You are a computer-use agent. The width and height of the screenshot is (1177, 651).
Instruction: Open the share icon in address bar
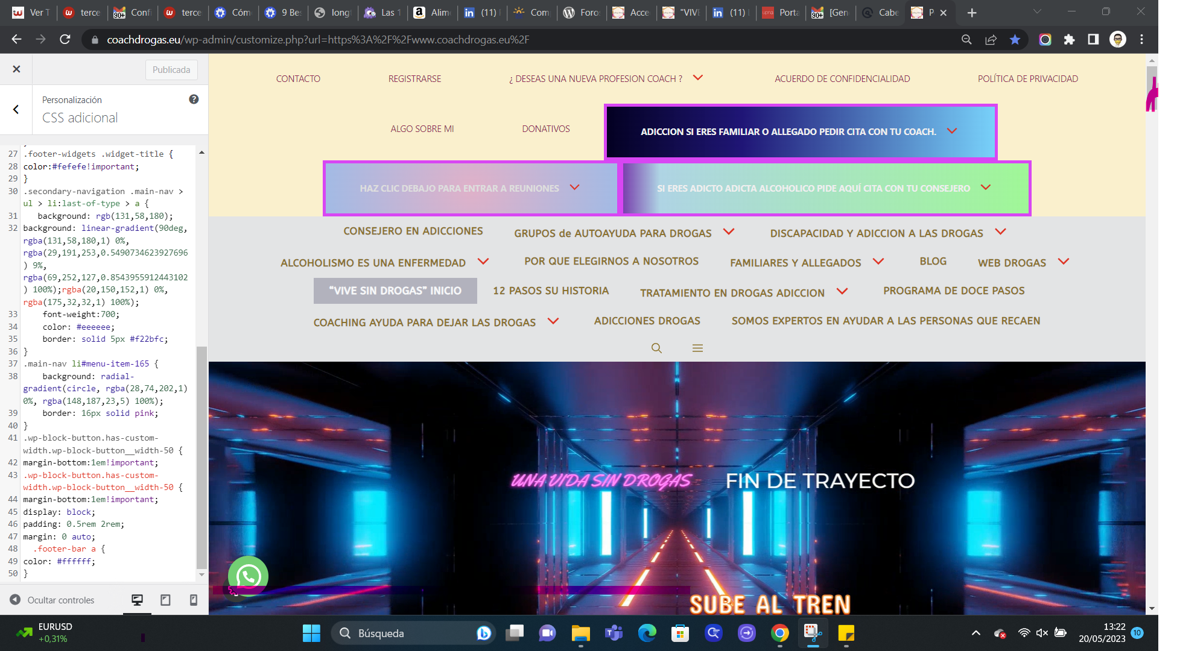[x=991, y=39]
